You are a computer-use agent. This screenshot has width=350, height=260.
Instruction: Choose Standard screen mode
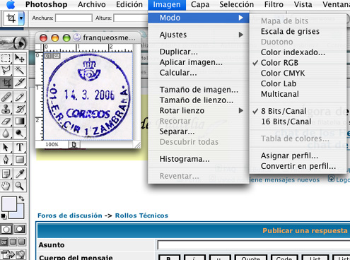coord(4,242)
